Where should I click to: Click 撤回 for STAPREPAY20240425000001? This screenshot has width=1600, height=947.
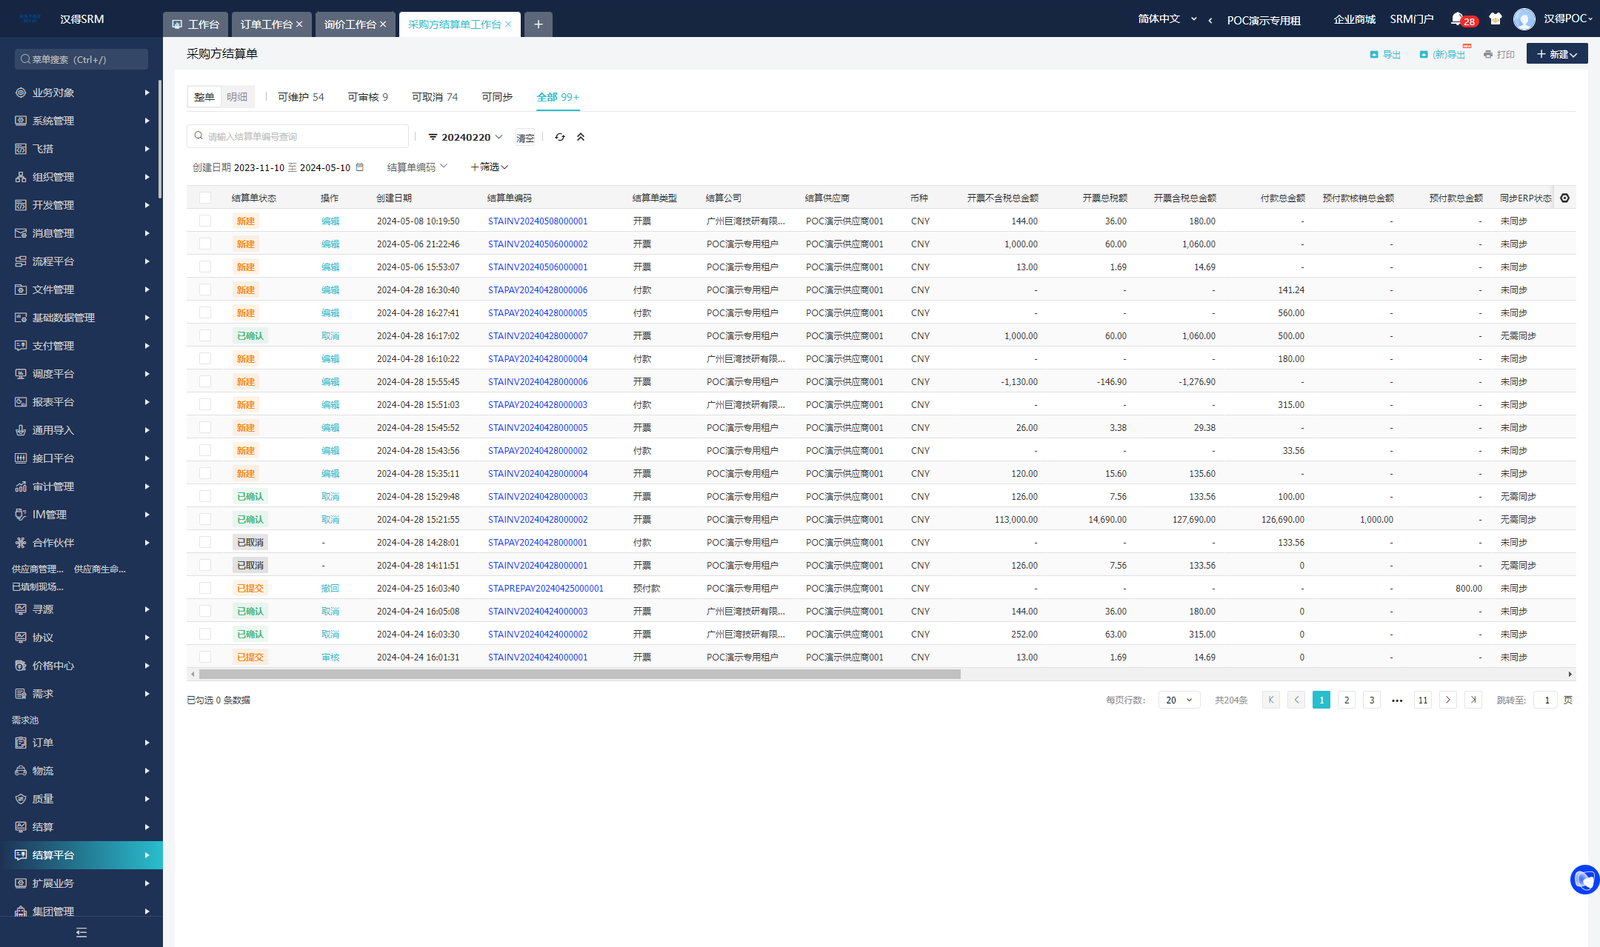(330, 588)
